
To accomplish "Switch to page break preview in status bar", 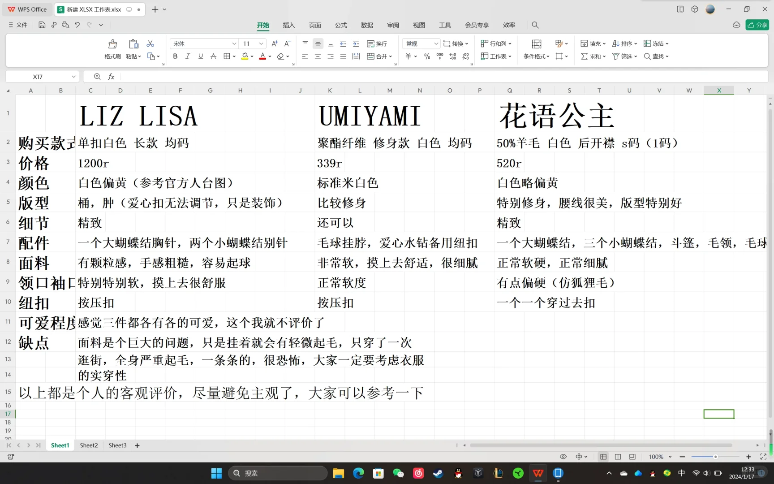I will 632,457.
